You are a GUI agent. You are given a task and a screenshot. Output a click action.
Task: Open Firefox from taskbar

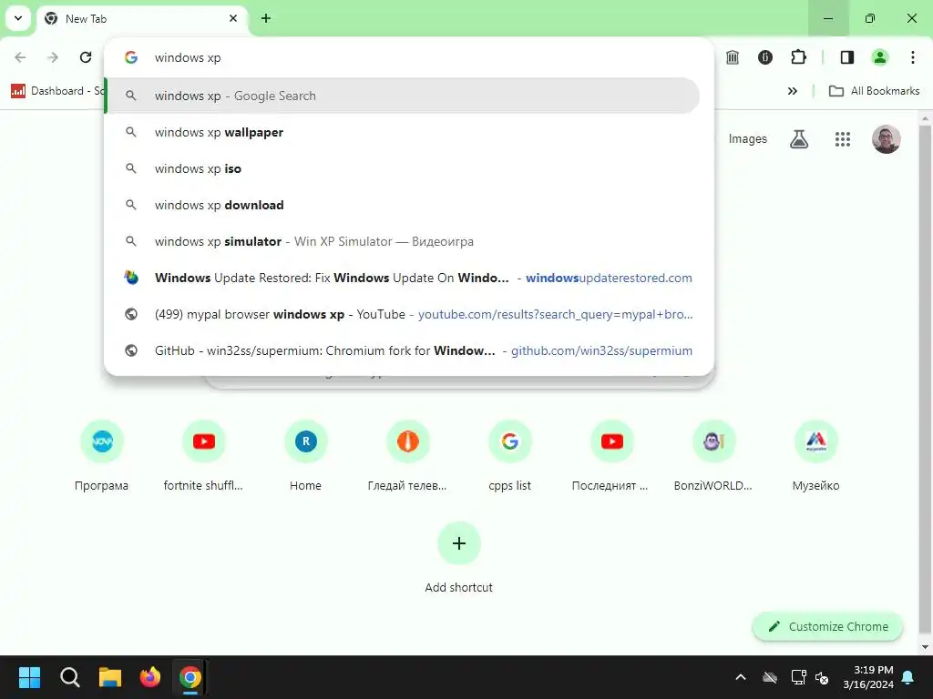pos(150,677)
